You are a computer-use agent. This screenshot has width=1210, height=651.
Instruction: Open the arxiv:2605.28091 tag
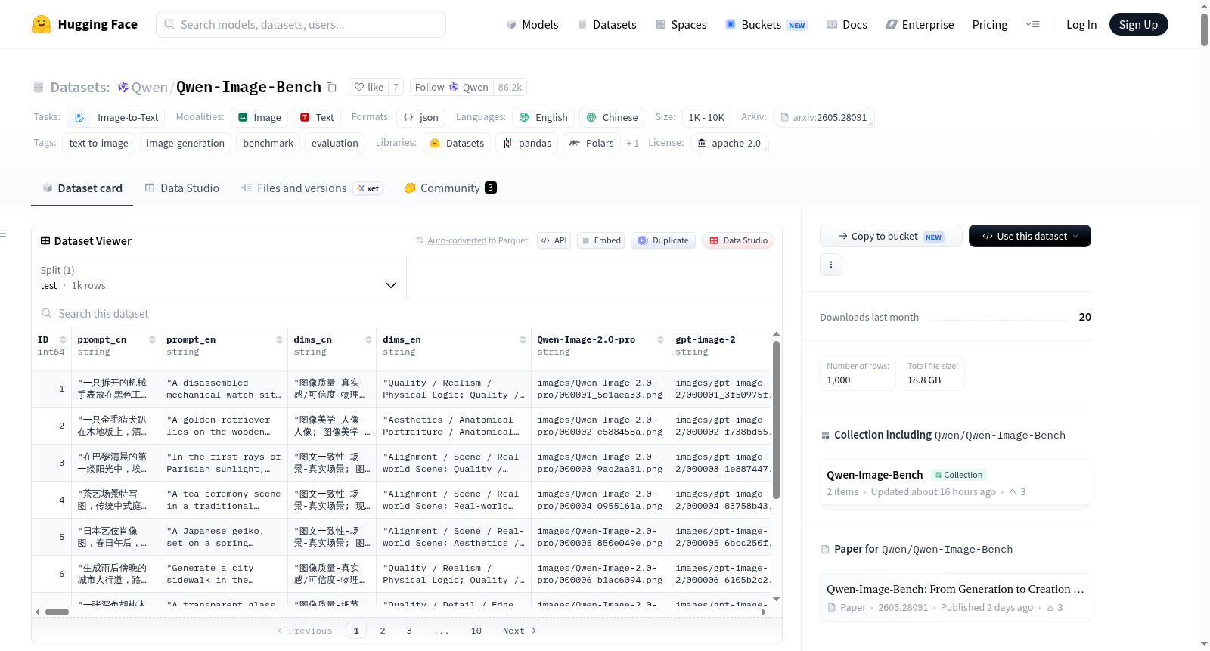[x=824, y=117]
